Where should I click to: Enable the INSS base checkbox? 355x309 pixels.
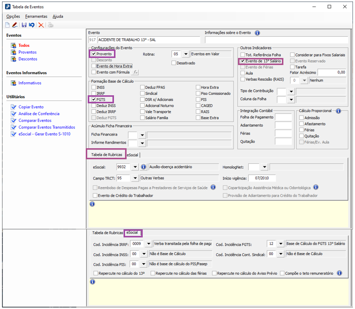(x=93, y=87)
